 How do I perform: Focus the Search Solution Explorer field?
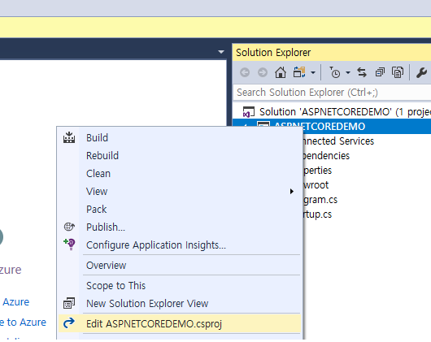tap(332, 93)
